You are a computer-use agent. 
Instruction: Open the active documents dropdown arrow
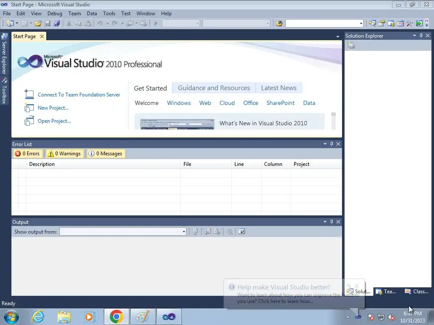coord(338,36)
